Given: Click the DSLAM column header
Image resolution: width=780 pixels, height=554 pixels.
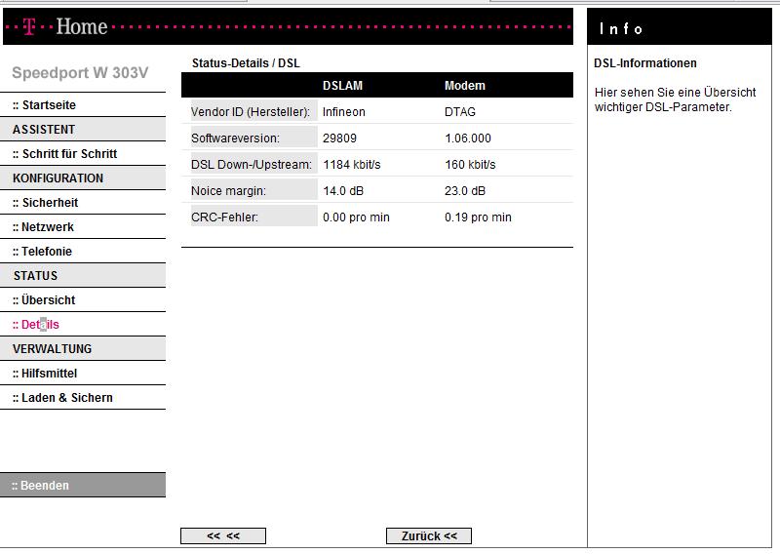Looking at the screenshot, I should pyautogui.click(x=342, y=86).
